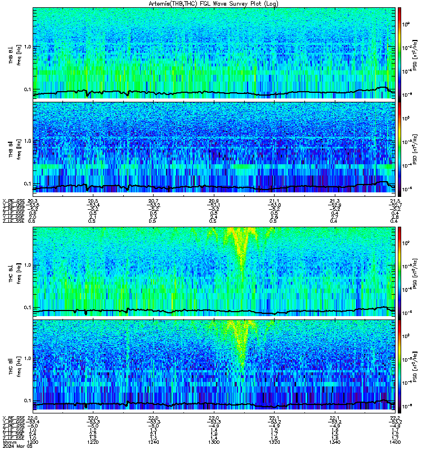Click the Y_RE_GSE value -52.7
Screen dimensions: 422x450
tap(395, 205)
